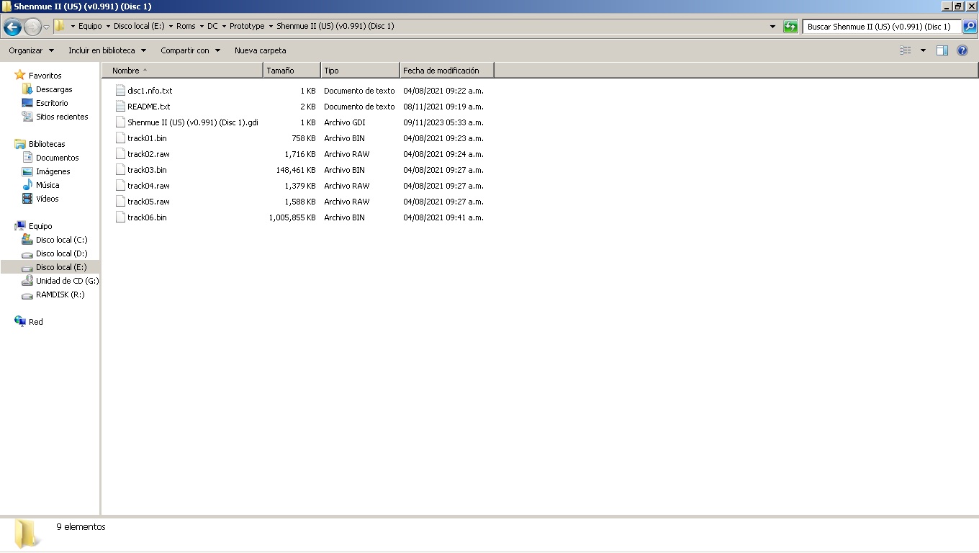Click Red network icon in sidebar
Screen dimensions: 979x553
(x=20, y=321)
